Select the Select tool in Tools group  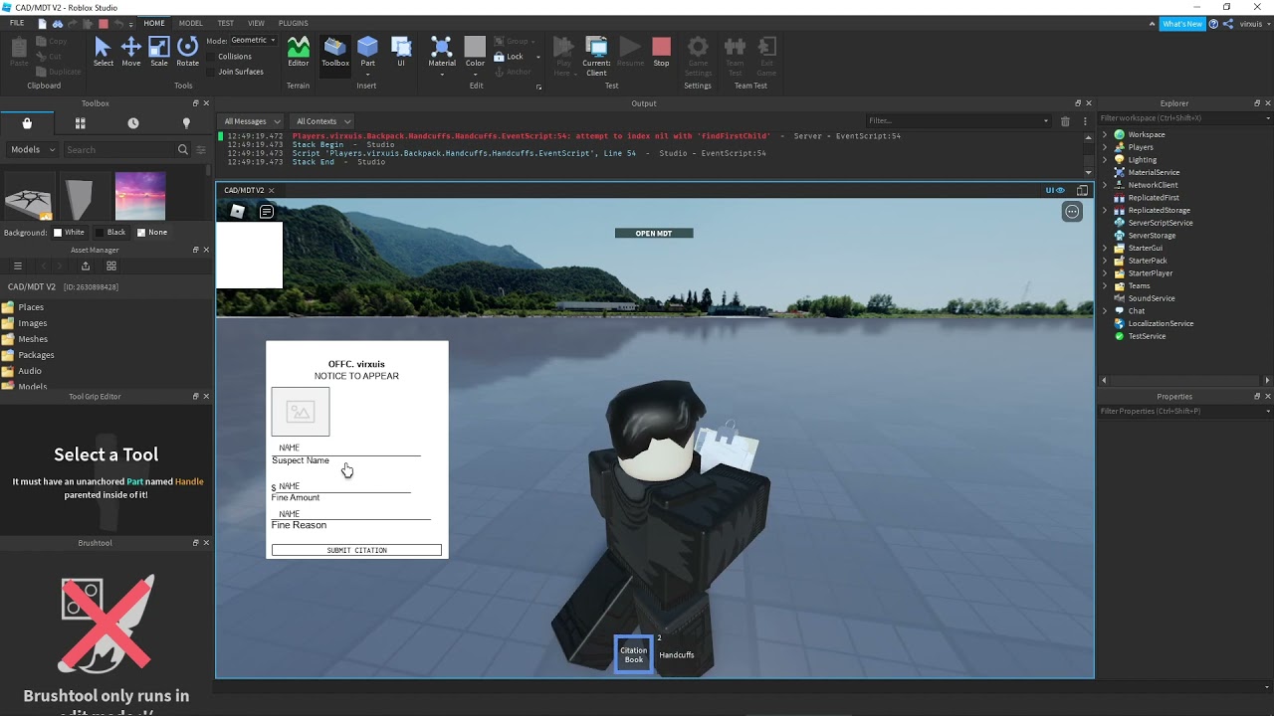tap(103, 52)
